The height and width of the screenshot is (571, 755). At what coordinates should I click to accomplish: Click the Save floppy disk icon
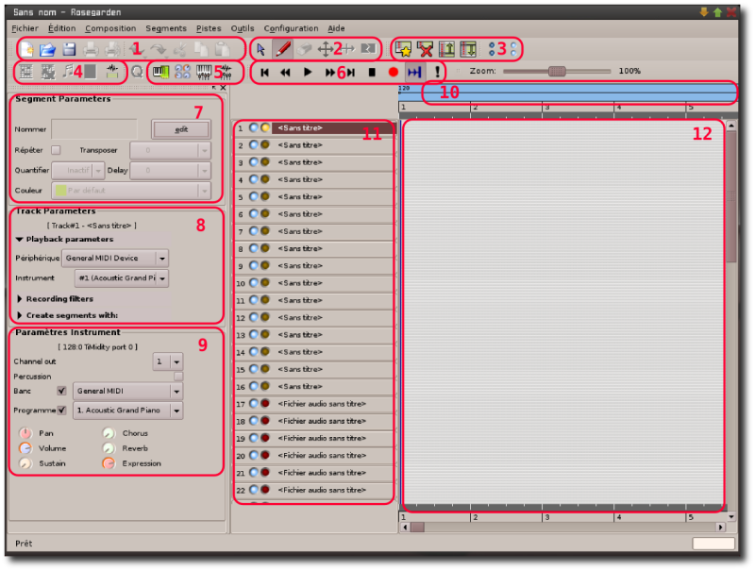pos(69,49)
